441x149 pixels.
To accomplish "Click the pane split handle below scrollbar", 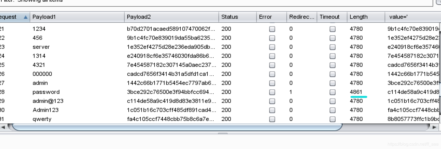I will 223,133.
